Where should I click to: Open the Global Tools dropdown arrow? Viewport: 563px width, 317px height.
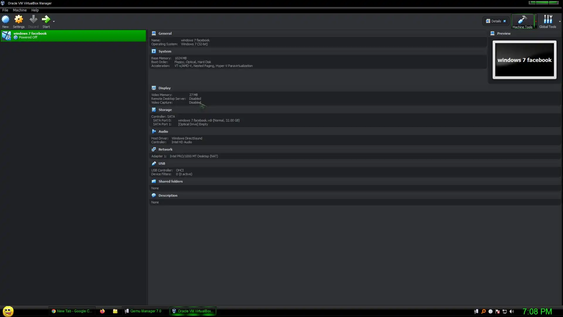pyautogui.click(x=559, y=21)
